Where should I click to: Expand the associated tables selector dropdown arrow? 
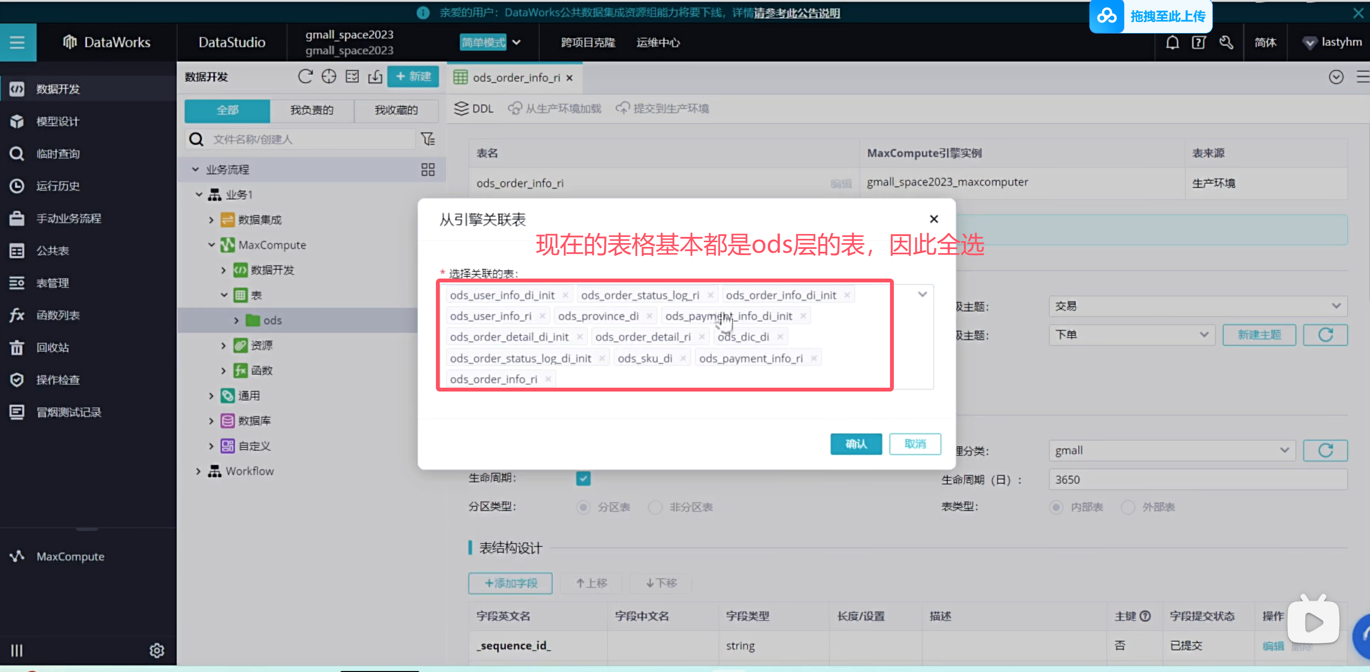click(922, 294)
